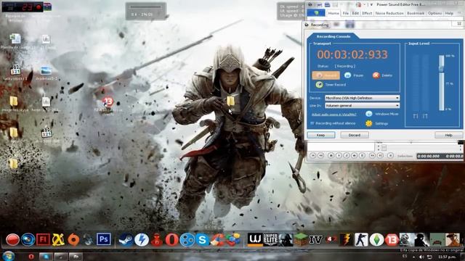Open the folder icon at center of desktop
465x261 pixels.
(x=230, y=101)
